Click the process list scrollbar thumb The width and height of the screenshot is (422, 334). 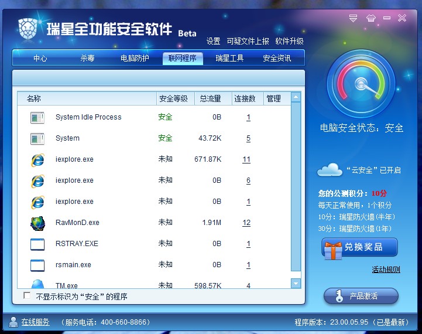tap(296, 187)
